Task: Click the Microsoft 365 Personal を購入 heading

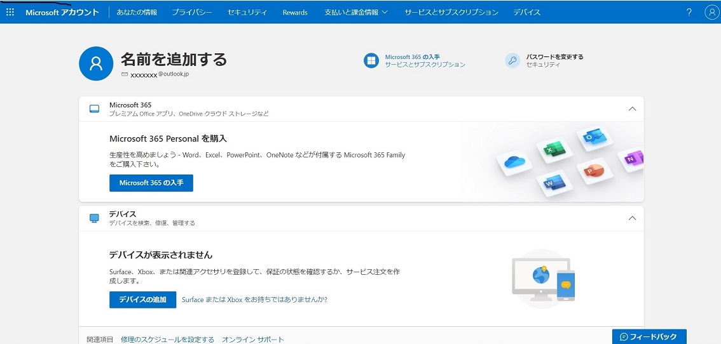Action: (x=168, y=138)
